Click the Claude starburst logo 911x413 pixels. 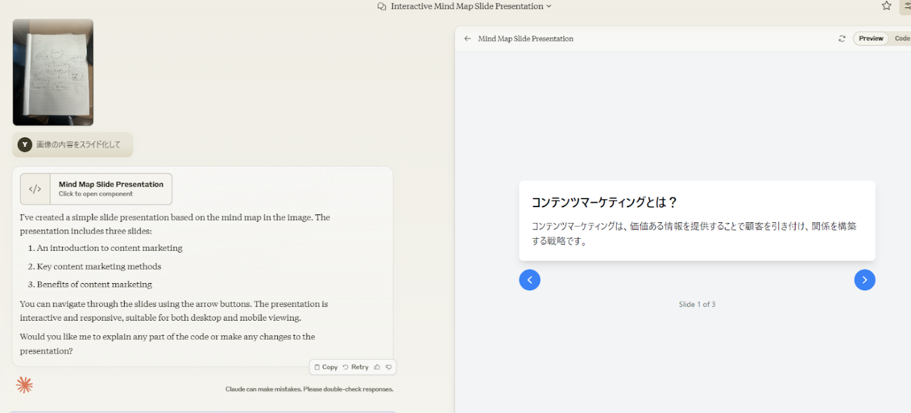click(24, 385)
